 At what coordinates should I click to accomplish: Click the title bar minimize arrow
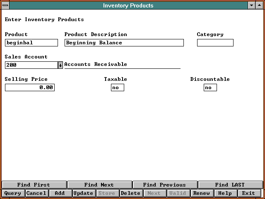tap(251, 6)
